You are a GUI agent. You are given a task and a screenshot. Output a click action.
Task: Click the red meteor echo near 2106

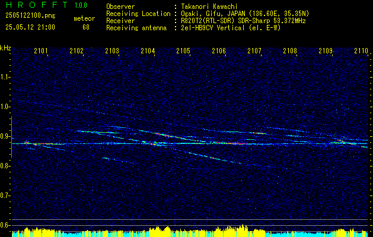pyautogui.click(x=232, y=143)
